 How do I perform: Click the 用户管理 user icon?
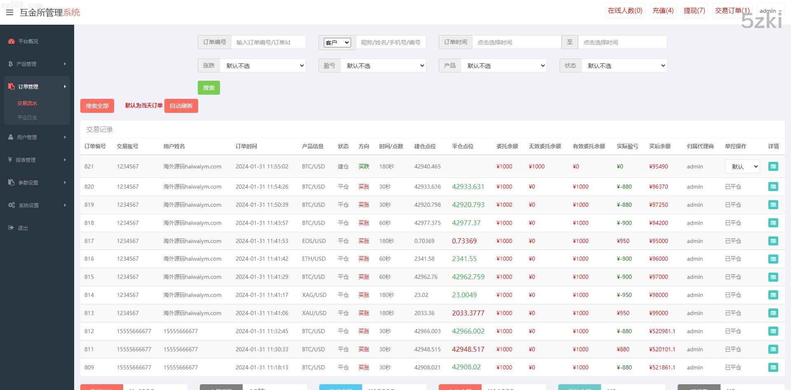click(11, 137)
